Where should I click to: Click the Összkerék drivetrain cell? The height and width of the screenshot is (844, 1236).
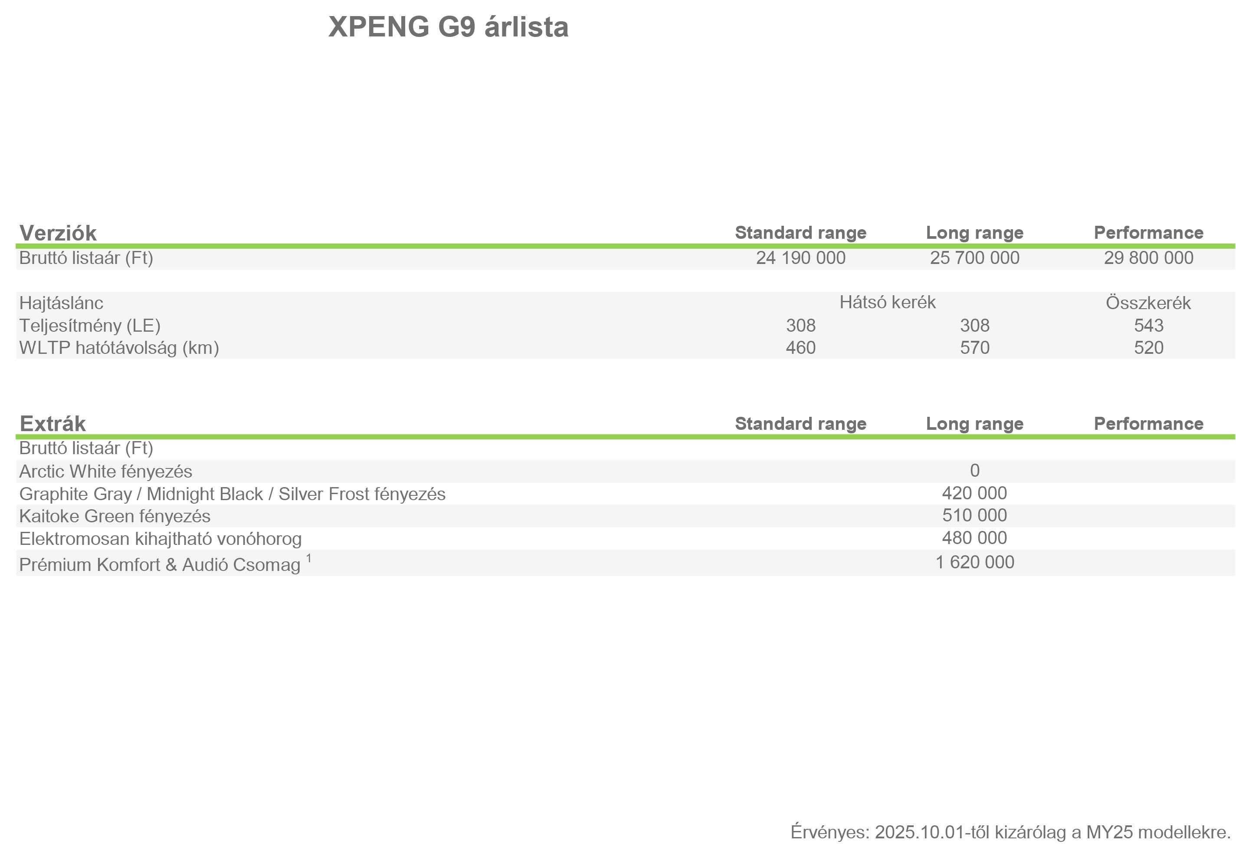(1148, 302)
